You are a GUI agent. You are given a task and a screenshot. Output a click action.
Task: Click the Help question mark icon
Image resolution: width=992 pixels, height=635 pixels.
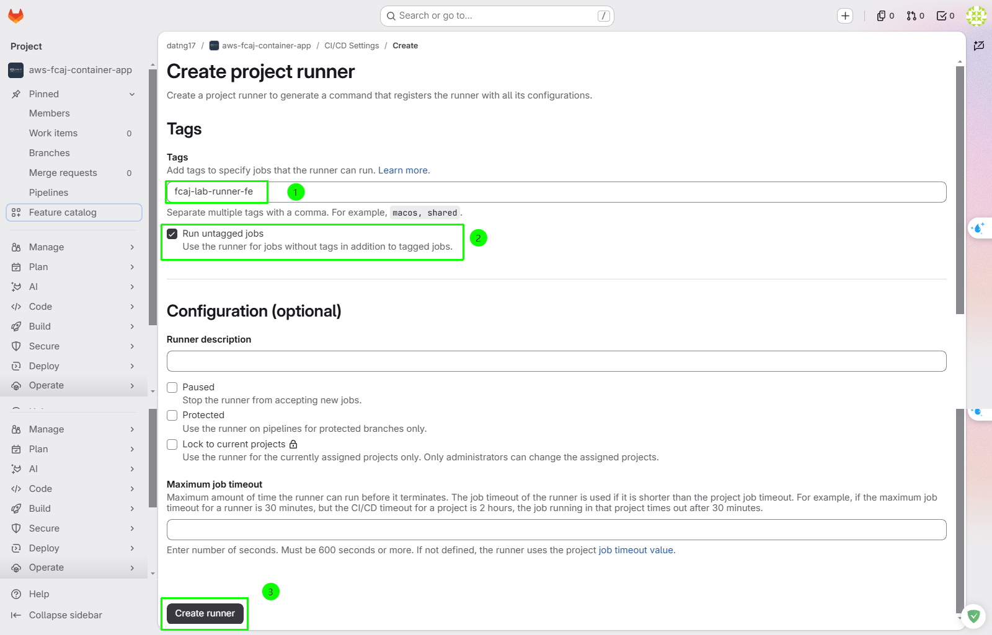click(16, 594)
